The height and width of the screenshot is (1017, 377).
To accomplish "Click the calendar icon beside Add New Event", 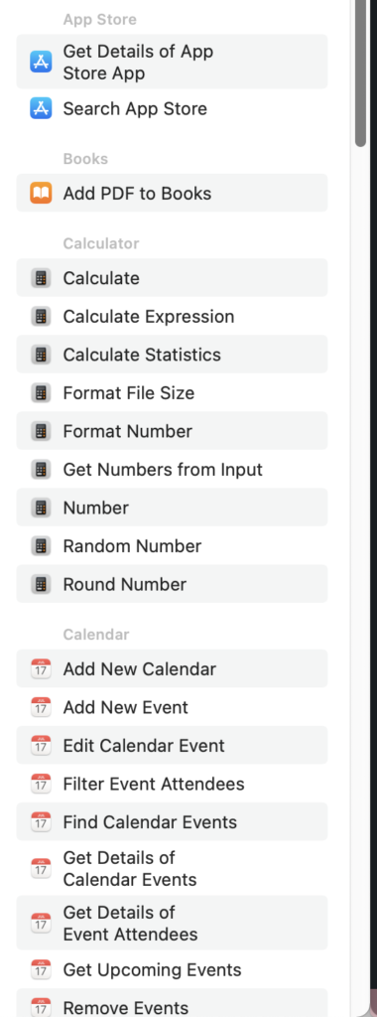I will (41, 707).
